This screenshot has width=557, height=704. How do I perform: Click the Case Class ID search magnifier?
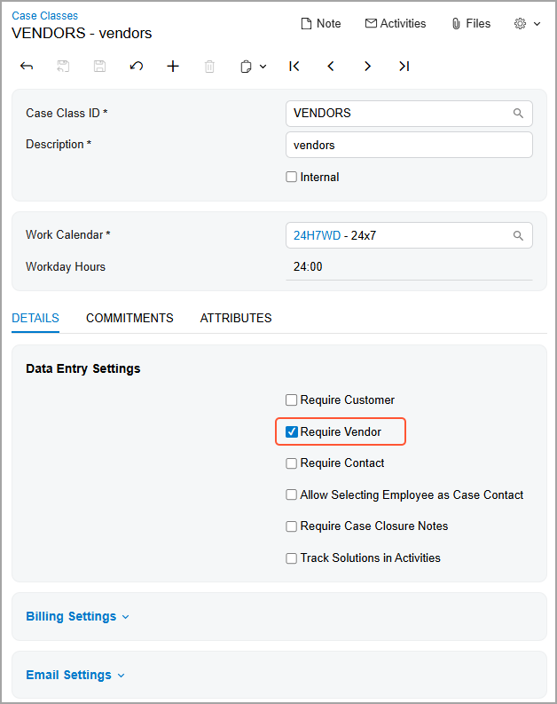[x=518, y=114]
